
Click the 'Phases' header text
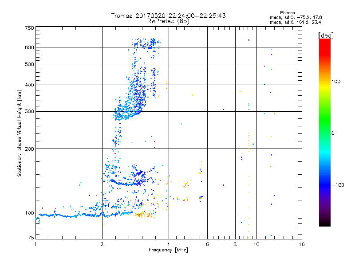[x=287, y=13]
